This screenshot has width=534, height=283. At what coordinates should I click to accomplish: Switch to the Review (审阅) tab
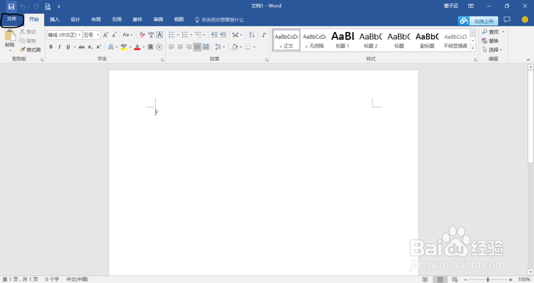tap(159, 19)
